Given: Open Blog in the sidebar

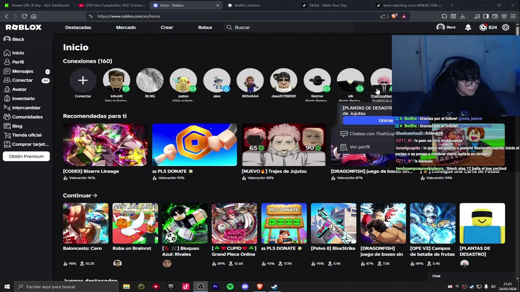Looking at the screenshot, I should click(13, 126).
